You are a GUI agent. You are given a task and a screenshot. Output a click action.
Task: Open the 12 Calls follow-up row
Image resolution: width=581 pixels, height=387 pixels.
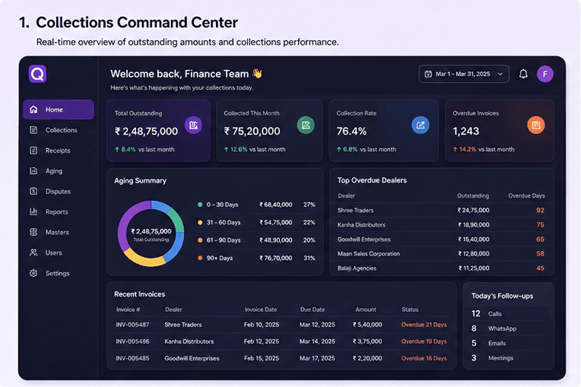(x=509, y=314)
